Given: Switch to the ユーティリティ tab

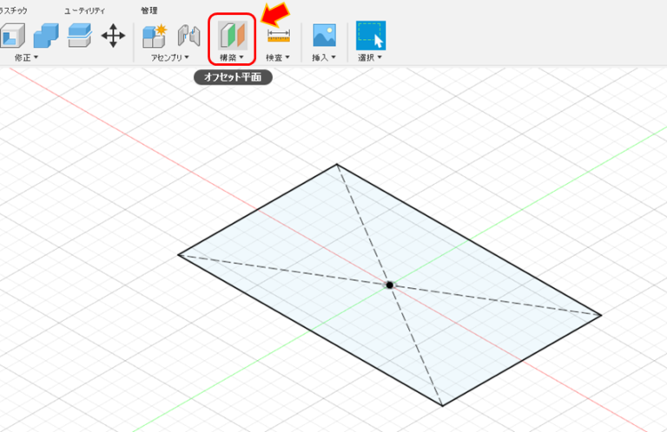Looking at the screenshot, I should (x=85, y=10).
